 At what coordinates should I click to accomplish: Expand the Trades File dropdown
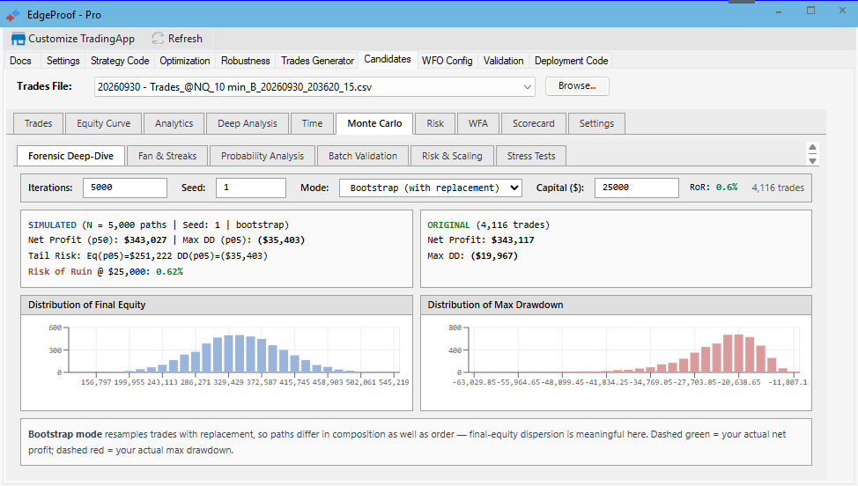(528, 87)
